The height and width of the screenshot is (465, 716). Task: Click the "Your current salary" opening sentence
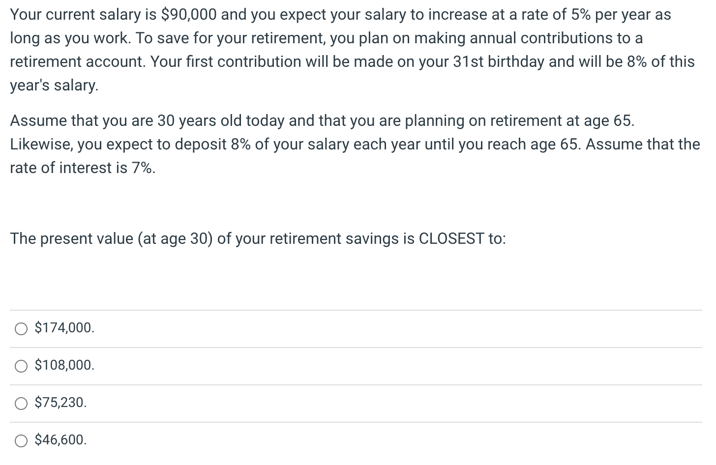click(x=76, y=14)
